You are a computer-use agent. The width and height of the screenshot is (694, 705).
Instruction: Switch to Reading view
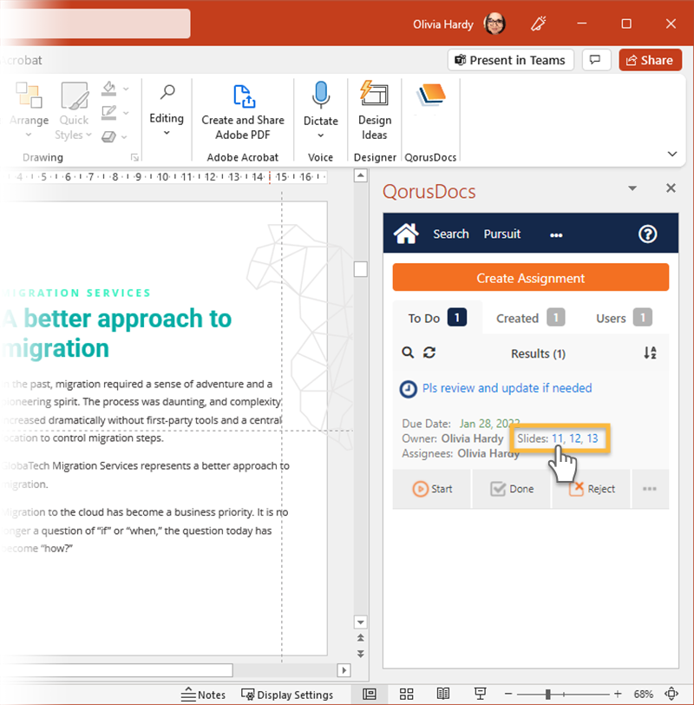coord(443,694)
